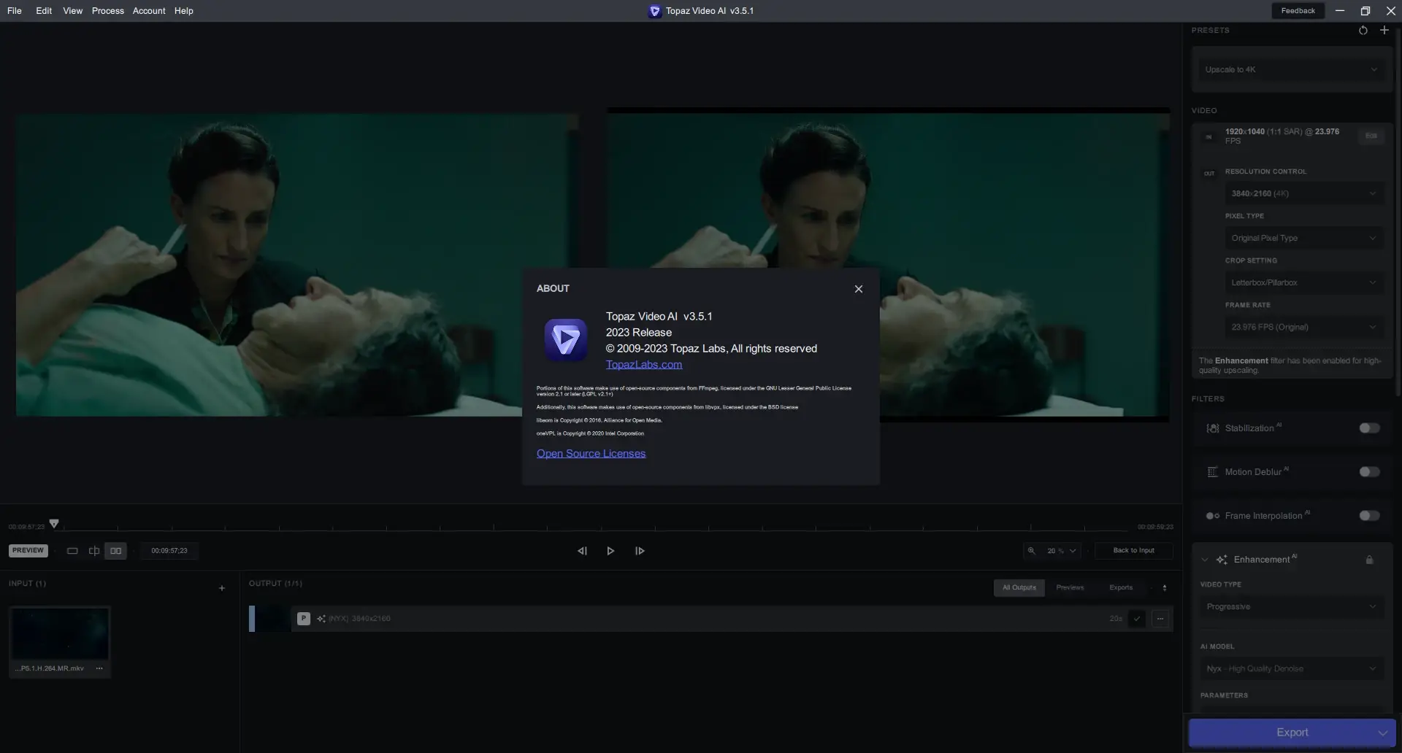Open the TopazLabs.com link
This screenshot has height=753, width=1402.
(x=644, y=365)
